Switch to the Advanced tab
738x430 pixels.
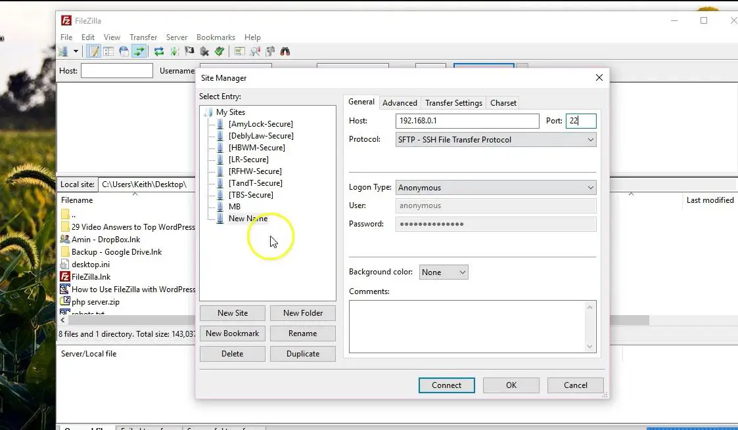click(400, 103)
